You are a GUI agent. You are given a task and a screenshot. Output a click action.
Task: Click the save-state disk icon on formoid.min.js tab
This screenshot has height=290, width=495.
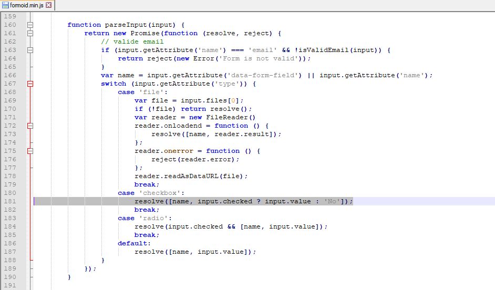click(6, 5)
